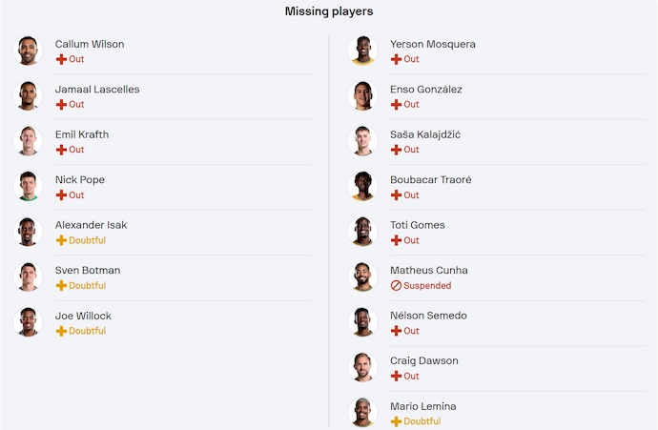
Task: Open Yerson Mosquera's player avatar
Action: [362, 51]
